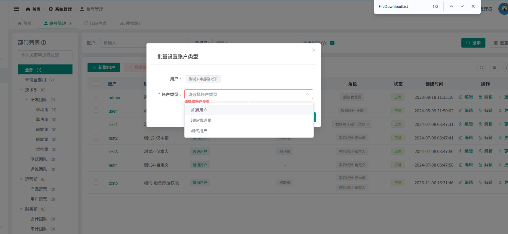
Task: Check the box for the admin row
Action: (x=96, y=97)
